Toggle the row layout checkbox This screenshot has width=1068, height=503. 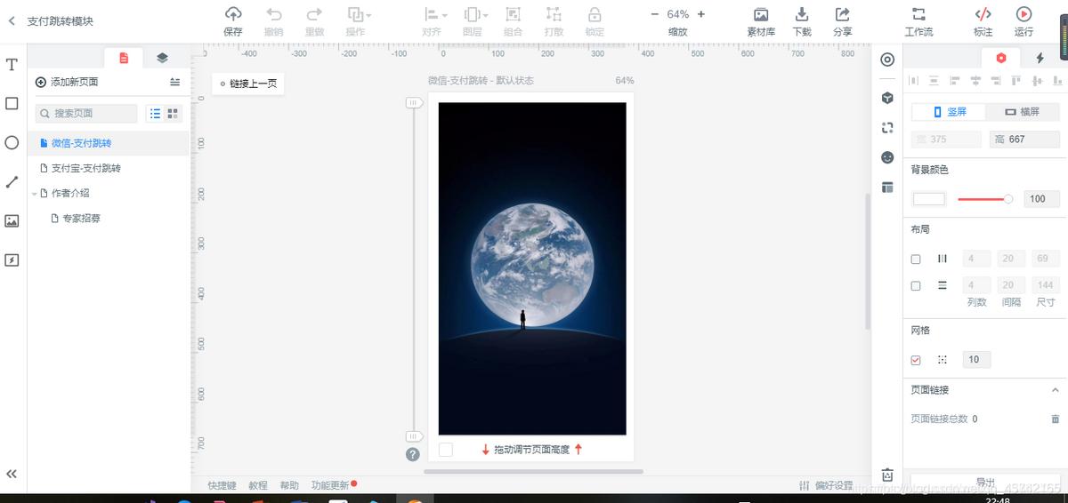pos(916,286)
